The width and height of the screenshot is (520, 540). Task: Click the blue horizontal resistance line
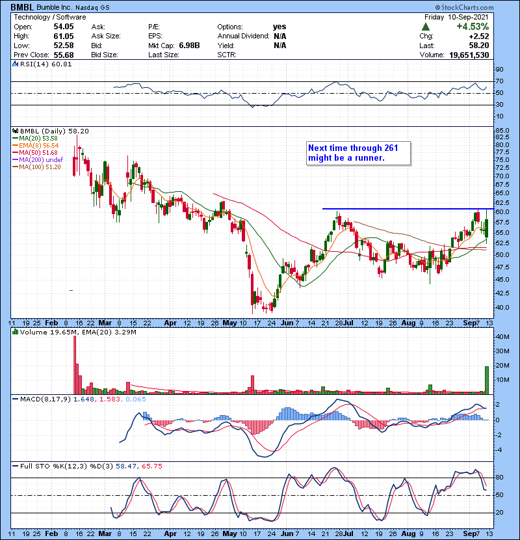coord(408,209)
